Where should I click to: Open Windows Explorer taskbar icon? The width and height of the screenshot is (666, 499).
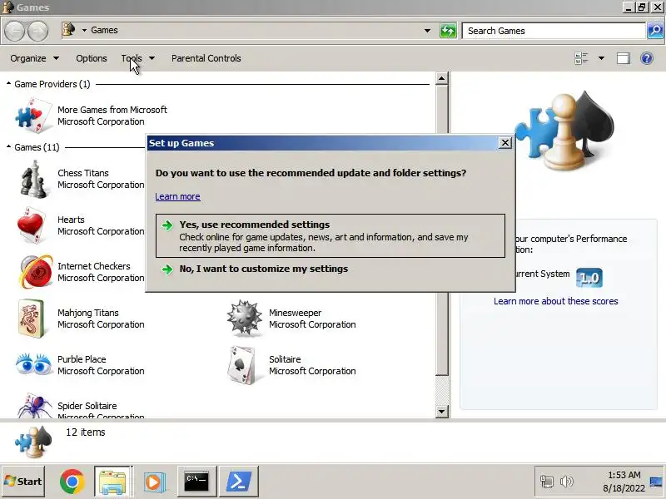point(112,482)
